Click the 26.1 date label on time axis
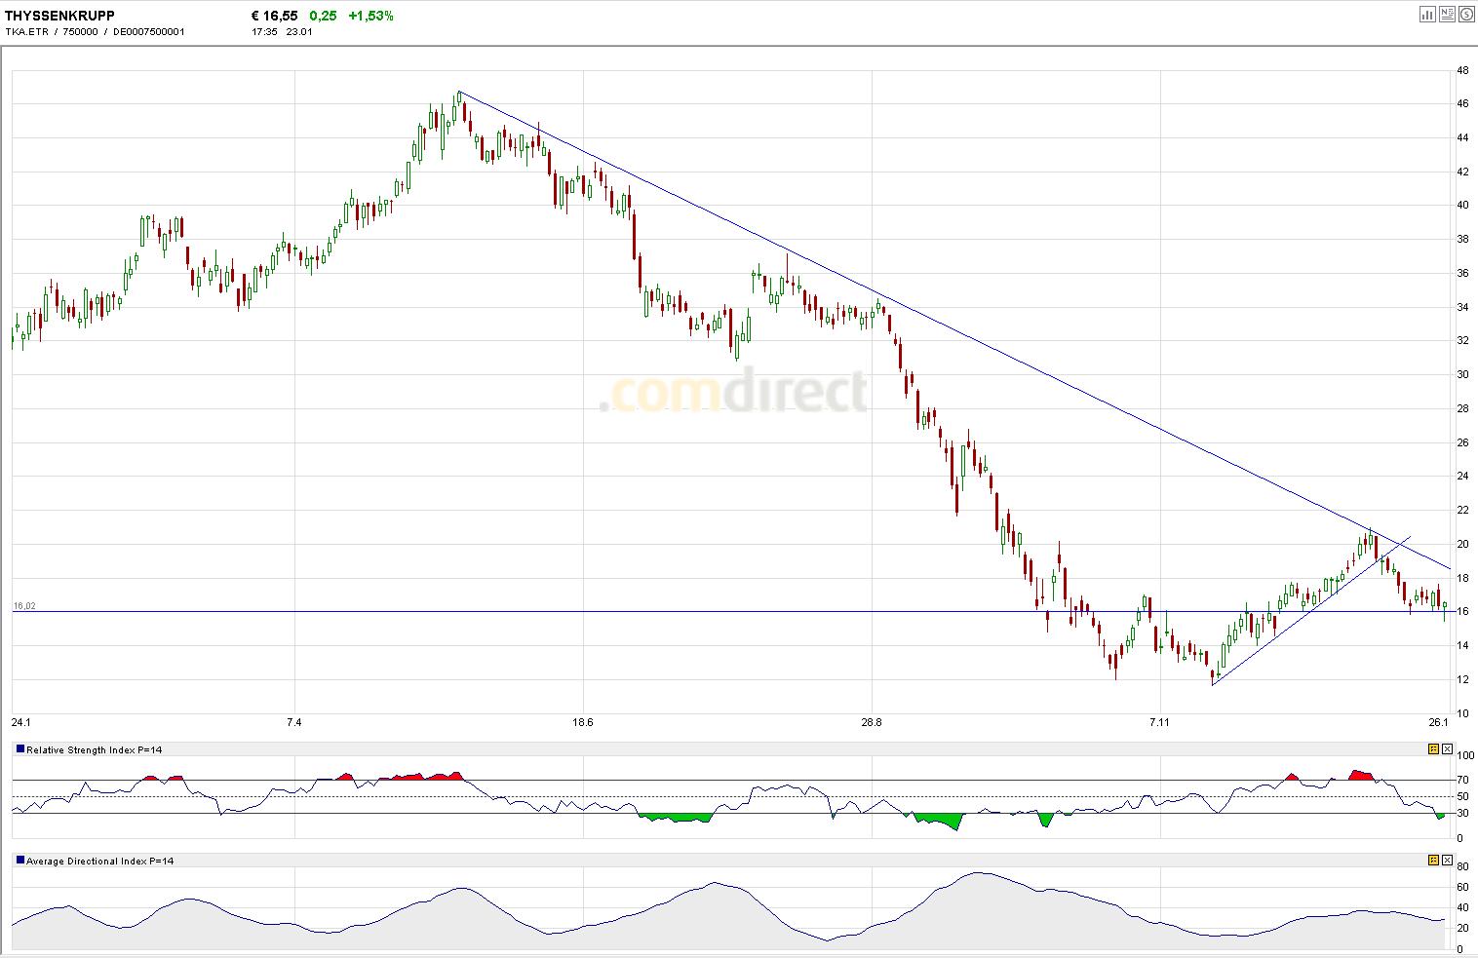This screenshot has width=1478, height=958. 1438,723
